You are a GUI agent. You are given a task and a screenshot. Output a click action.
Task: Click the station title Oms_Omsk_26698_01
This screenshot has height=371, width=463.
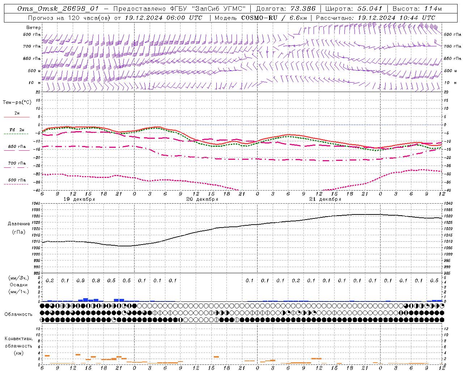[x=58, y=9]
